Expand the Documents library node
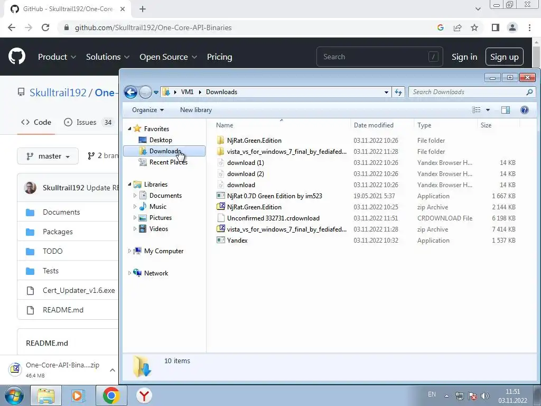Screen dimensions: 541x406 pyautogui.click(x=135, y=196)
